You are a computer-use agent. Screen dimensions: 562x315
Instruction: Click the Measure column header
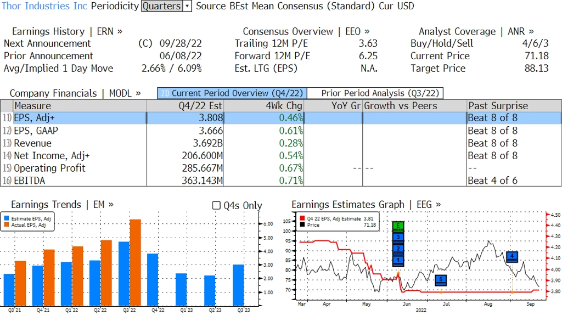[80, 106]
